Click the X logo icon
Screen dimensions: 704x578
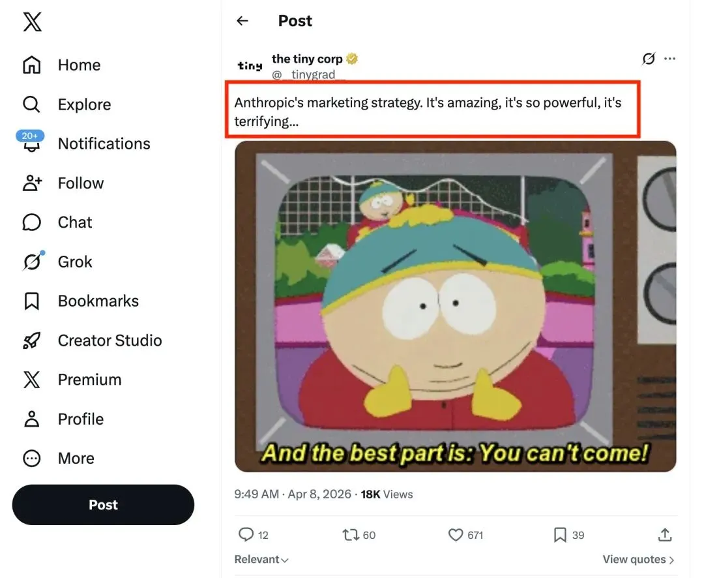[x=32, y=23]
